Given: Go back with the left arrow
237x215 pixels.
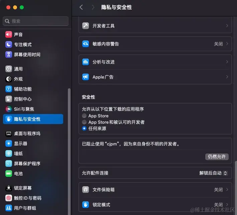Looking at the screenshot, I should [x=81, y=7].
